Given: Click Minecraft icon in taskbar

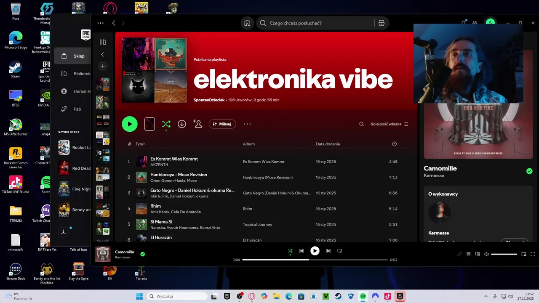Looking at the screenshot, I should tap(326, 296).
